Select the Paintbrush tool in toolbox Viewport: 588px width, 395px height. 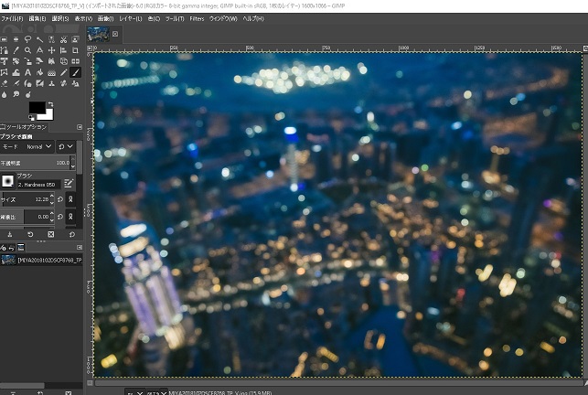point(75,72)
